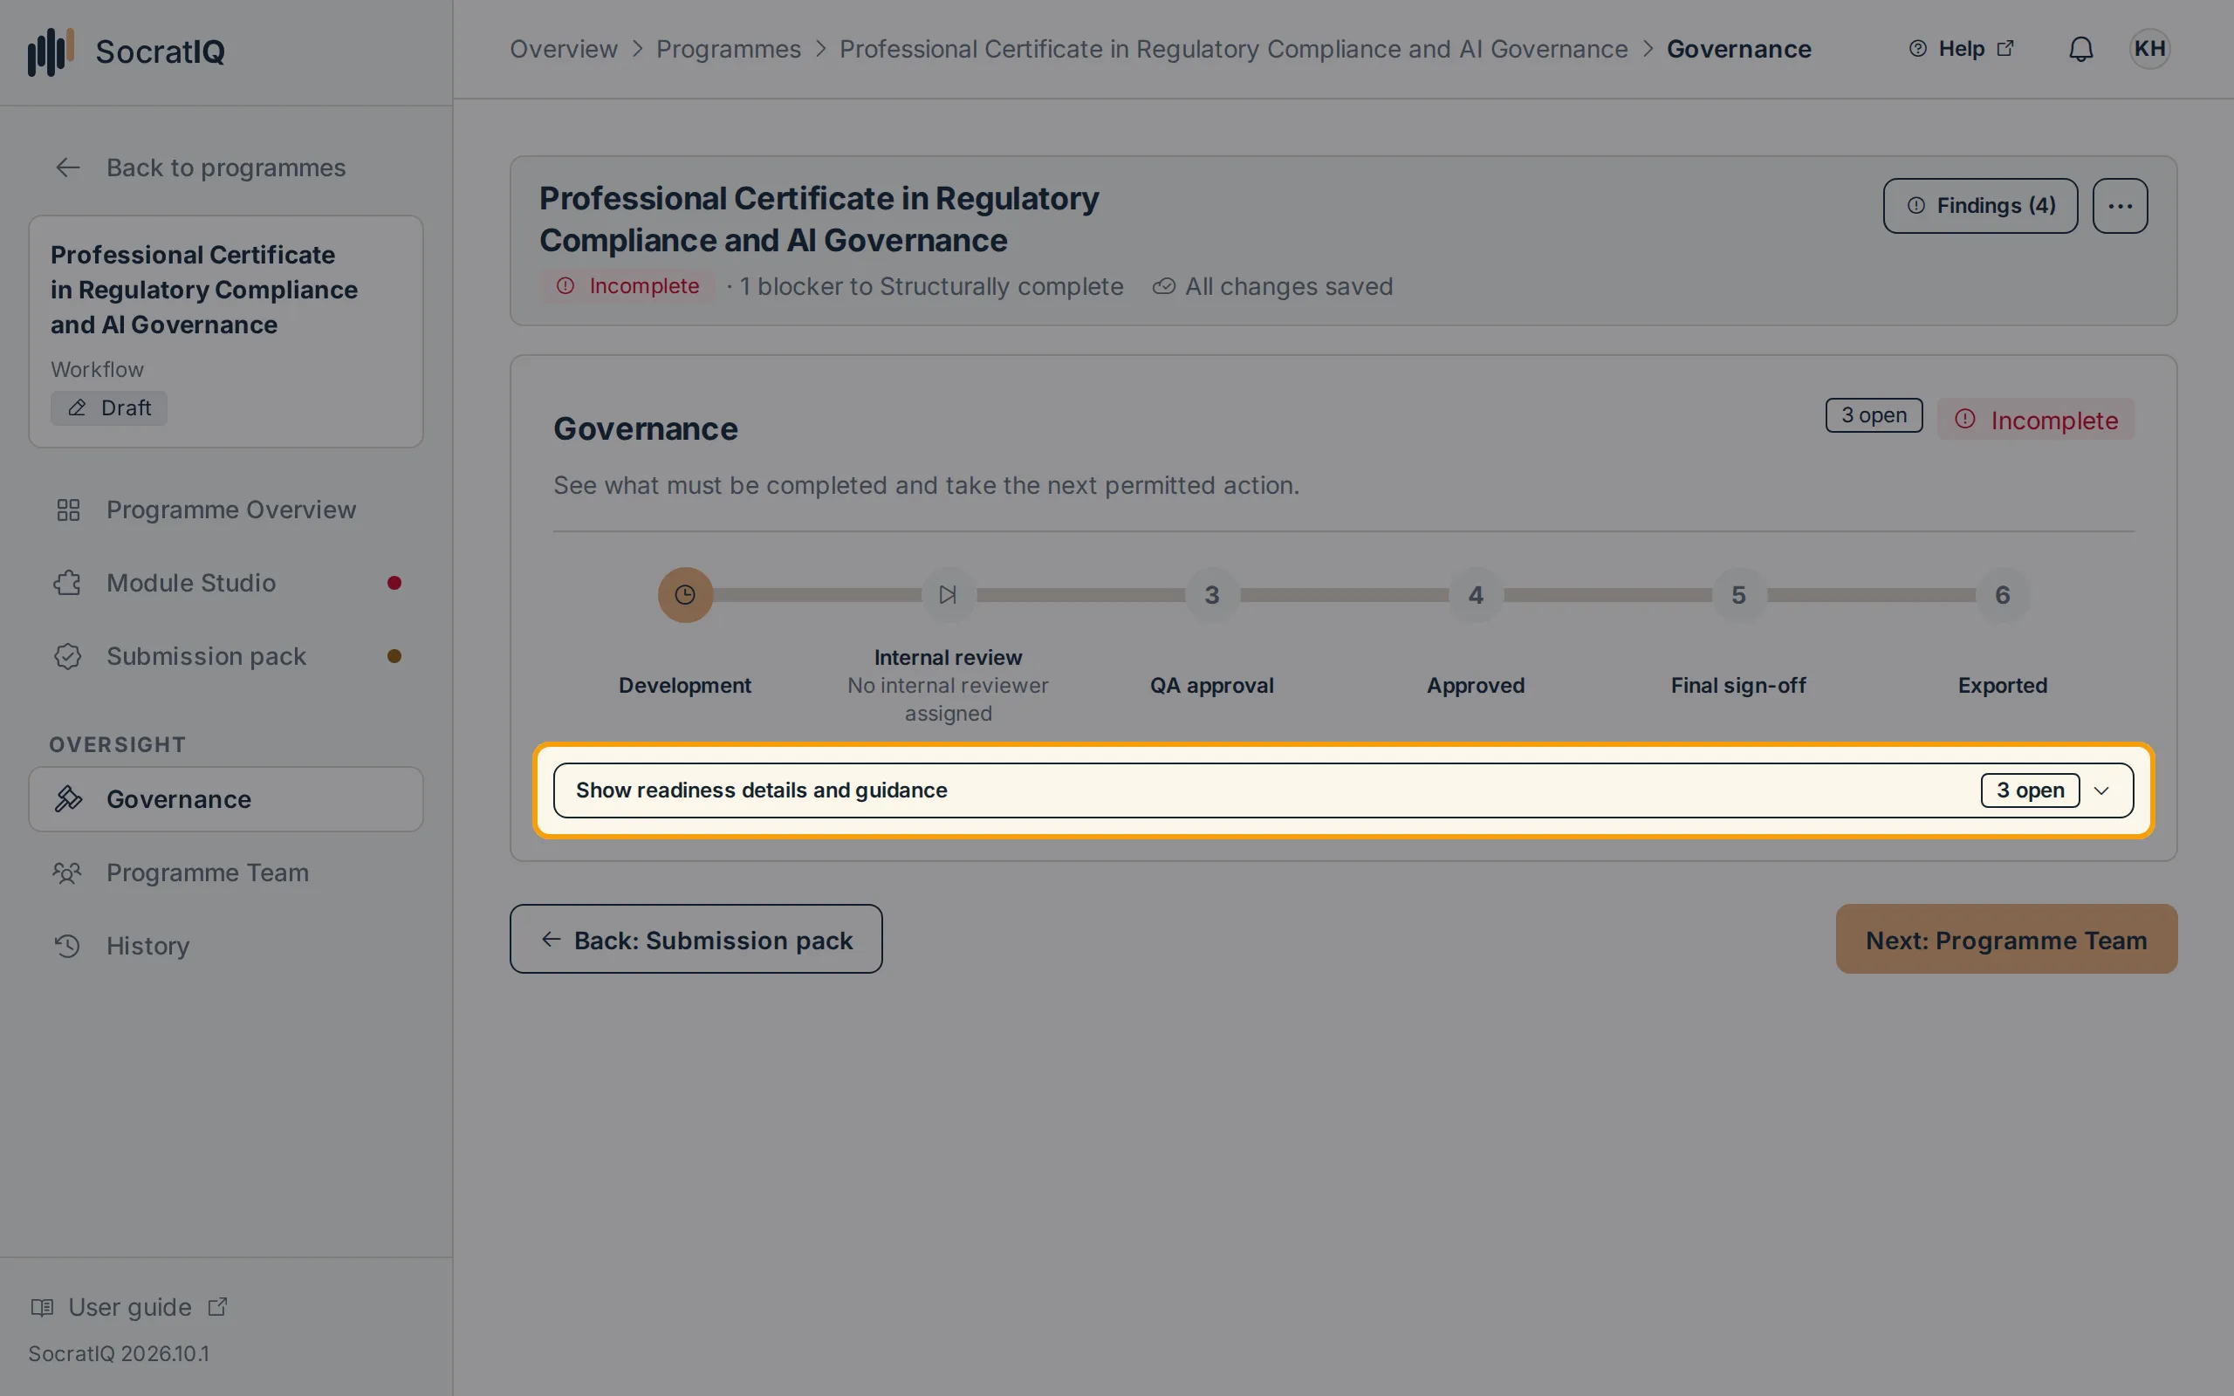Click the "1 blocker to Structurally complete" text

coord(930,286)
